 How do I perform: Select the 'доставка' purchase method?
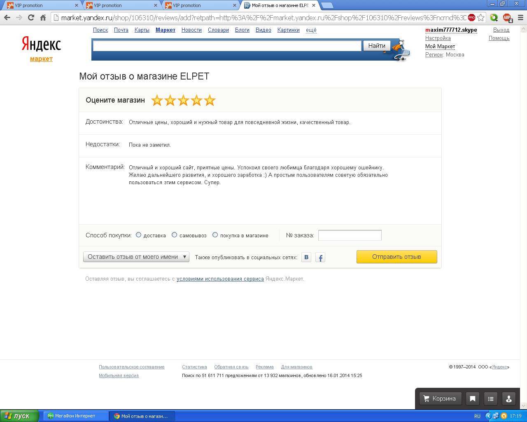tap(139, 235)
